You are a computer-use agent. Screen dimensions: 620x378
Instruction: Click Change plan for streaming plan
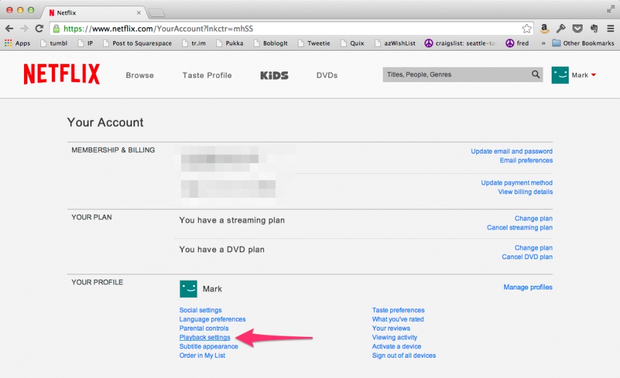pos(533,219)
